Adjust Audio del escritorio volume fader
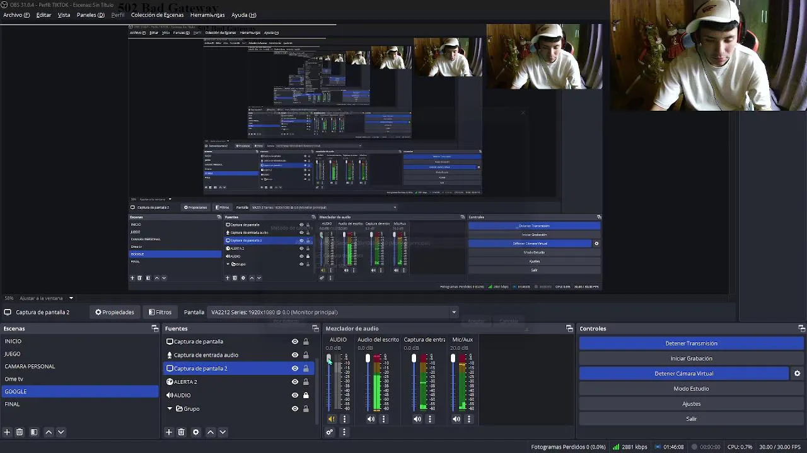The height and width of the screenshot is (453, 807). click(x=368, y=359)
